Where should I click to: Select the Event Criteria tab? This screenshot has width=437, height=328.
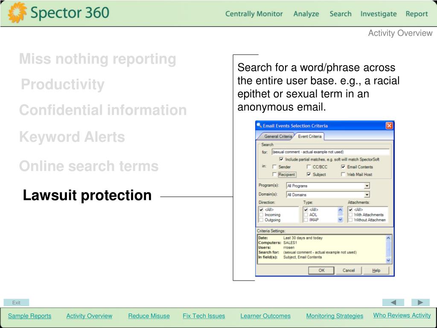click(x=309, y=136)
